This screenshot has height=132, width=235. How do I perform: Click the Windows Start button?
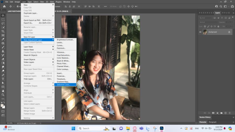pyautogui.click(x=73, y=128)
